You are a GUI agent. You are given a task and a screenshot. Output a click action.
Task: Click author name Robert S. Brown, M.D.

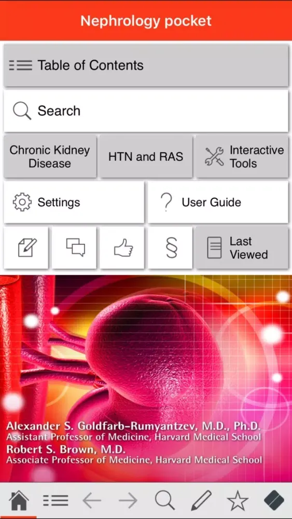point(66,449)
